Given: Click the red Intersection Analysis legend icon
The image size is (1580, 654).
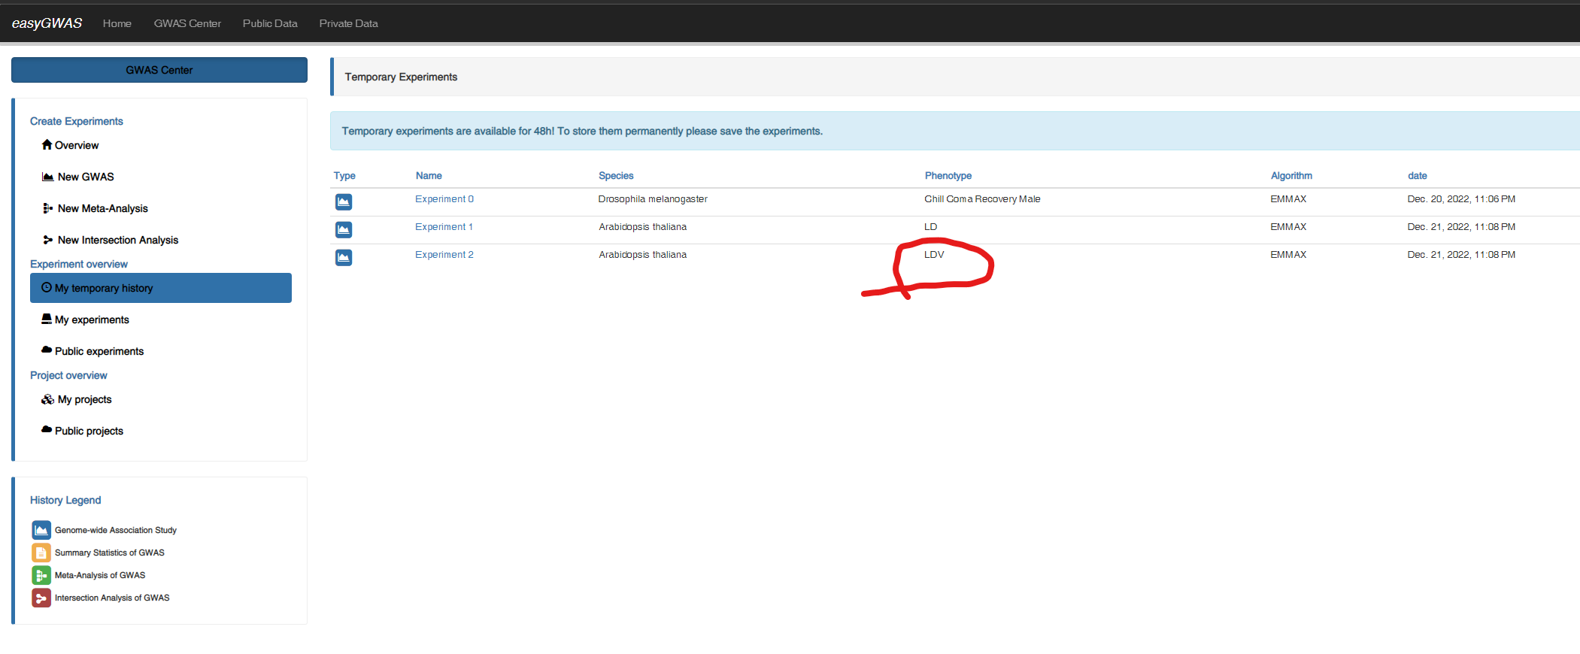Looking at the screenshot, I should (x=41, y=598).
